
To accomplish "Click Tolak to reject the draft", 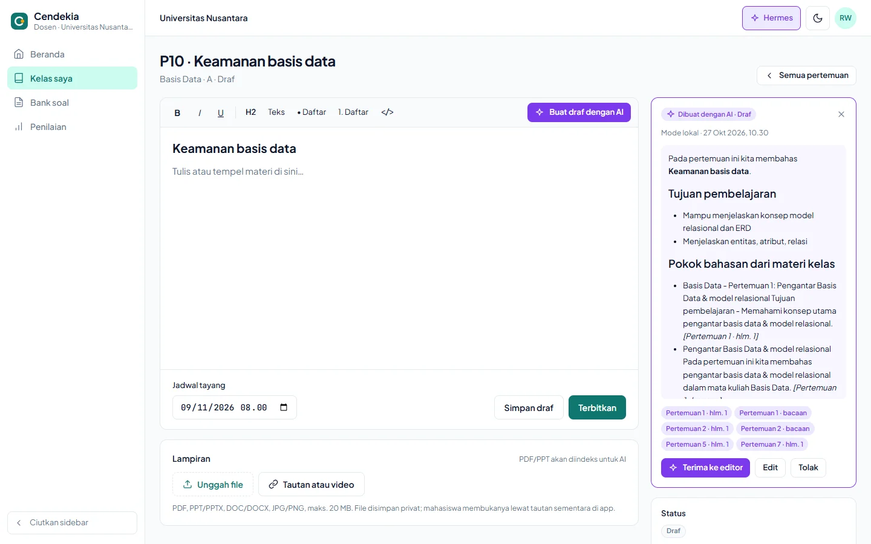I will (x=808, y=468).
